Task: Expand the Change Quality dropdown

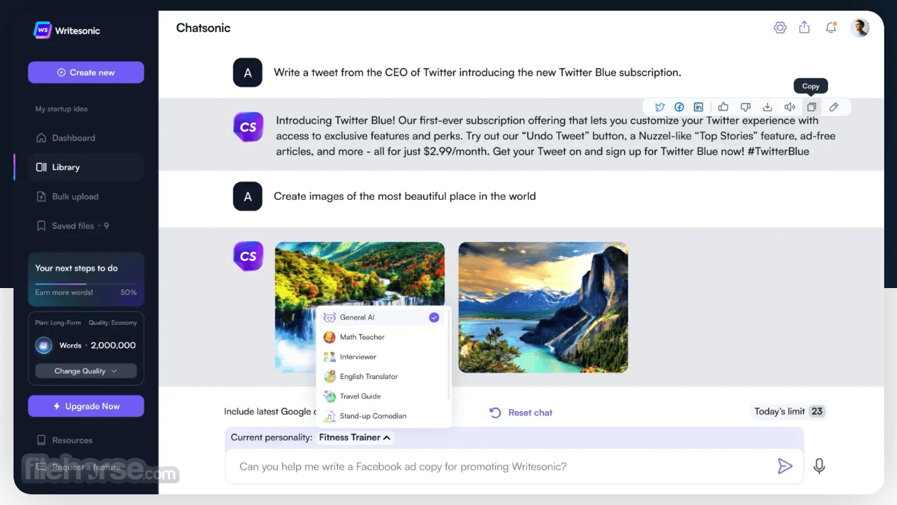Action: [86, 371]
